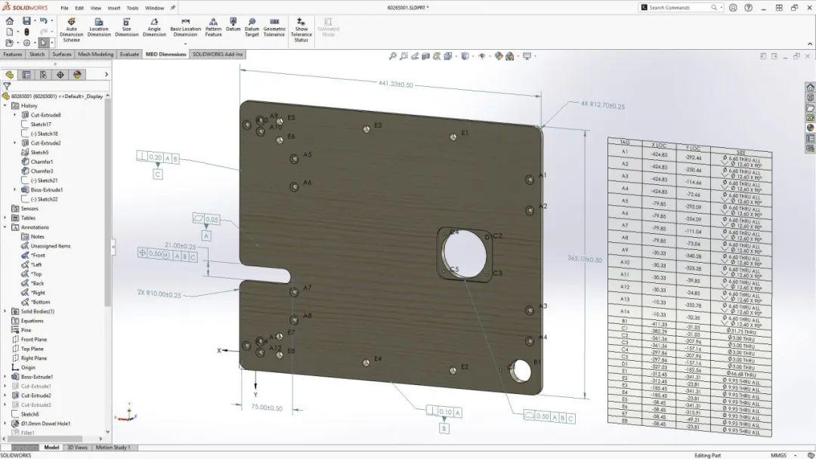
Task: Open Zoom to Fit in the view toolbar
Action: coord(392,56)
